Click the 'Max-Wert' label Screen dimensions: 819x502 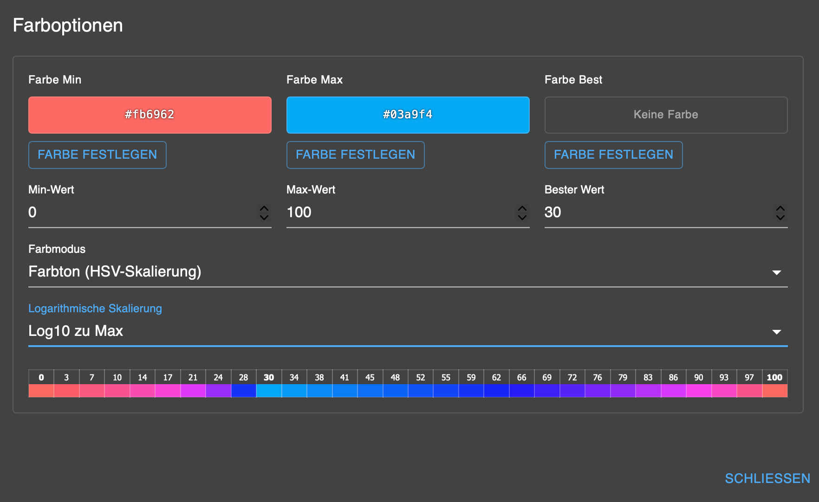pyautogui.click(x=311, y=190)
